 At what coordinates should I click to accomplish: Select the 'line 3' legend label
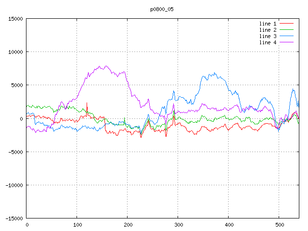[268, 36]
